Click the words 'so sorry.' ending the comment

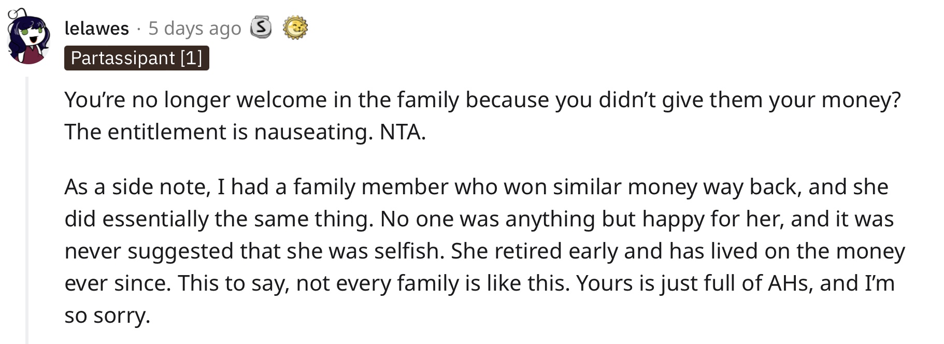click(x=107, y=316)
